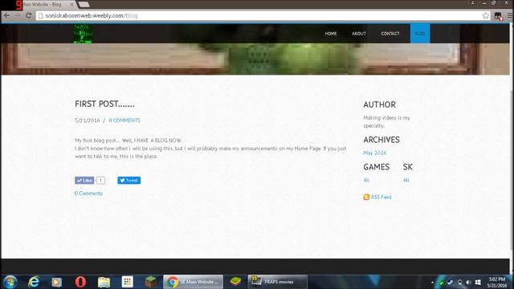The image size is (514, 289).
Task: Switch to the FRAPS movies taskbar window
Action: pyautogui.click(x=277, y=282)
